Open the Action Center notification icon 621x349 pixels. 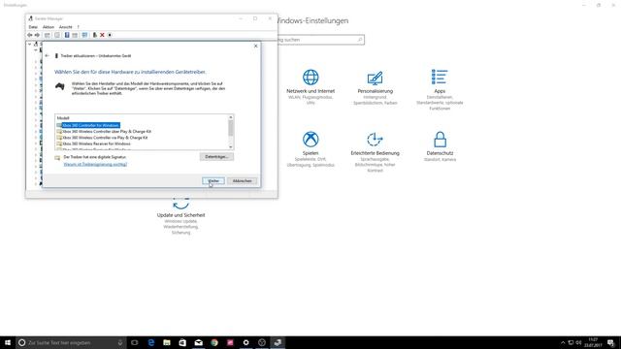point(611,342)
